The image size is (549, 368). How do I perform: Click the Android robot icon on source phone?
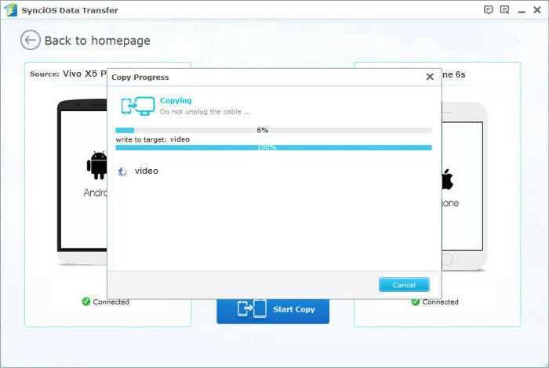coord(96,165)
